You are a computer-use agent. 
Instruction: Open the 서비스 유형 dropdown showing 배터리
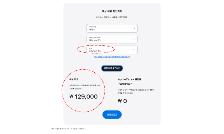point(112,28)
